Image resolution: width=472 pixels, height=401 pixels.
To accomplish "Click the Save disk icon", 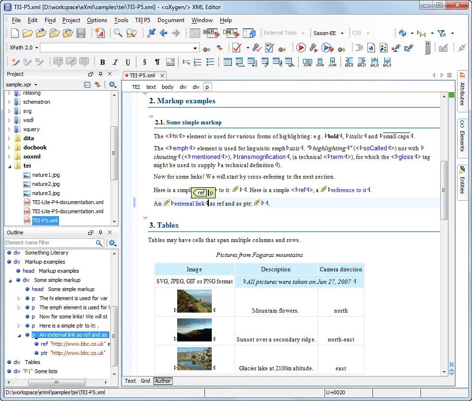I will (x=81, y=33).
